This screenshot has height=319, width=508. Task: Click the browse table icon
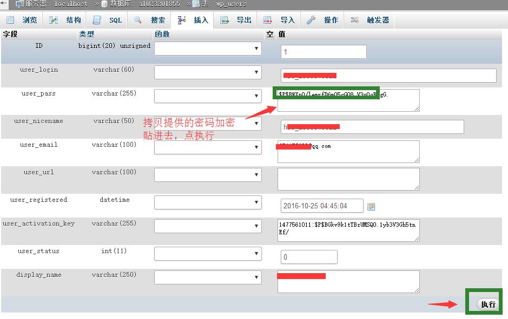10,20
